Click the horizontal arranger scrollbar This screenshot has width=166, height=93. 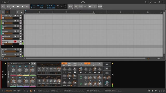85,58
